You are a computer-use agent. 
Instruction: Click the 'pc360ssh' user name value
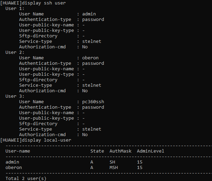(93, 102)
